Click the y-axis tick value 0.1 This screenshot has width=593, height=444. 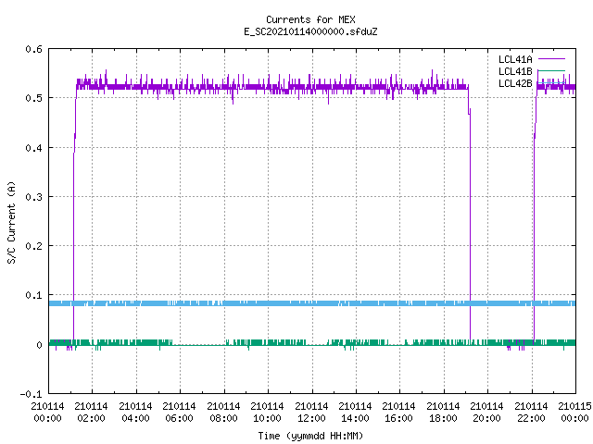coord(33,295)
